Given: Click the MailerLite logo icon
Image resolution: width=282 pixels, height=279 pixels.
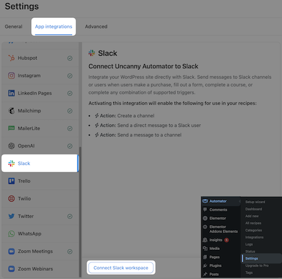Looking at the screenshot, I should [11, 128].
